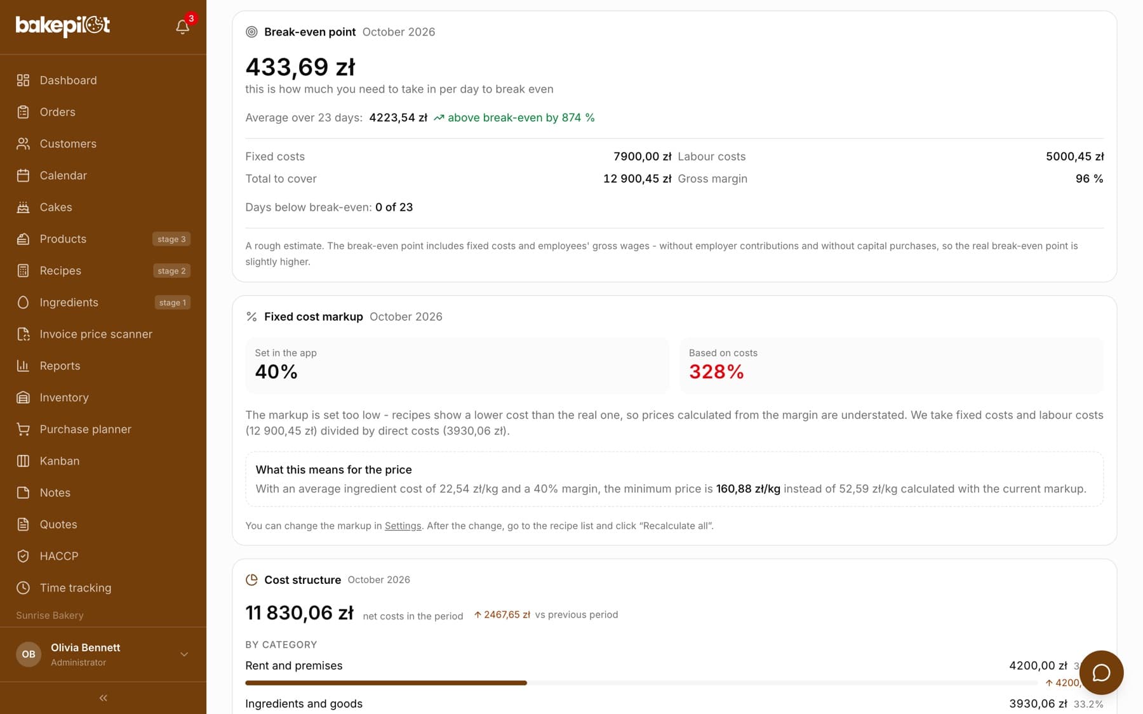Click the stage 3 badge on Products
The width and height of the screenshot is (1143, 714).
click(x=171, y=239)
